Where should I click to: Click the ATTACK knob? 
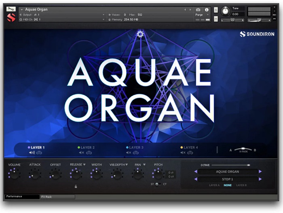[35, 174]
